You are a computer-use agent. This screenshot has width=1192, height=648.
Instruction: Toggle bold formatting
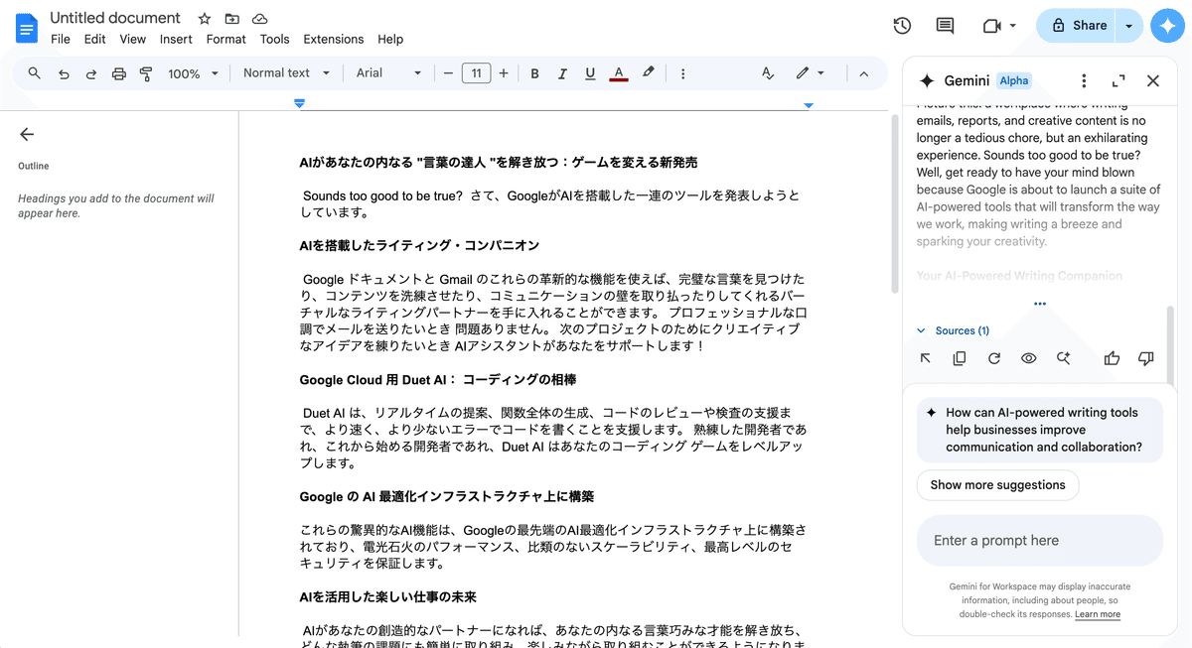[534, 73]
